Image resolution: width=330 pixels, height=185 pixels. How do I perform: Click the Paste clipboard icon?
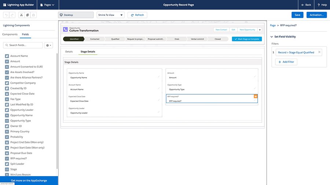33,15
